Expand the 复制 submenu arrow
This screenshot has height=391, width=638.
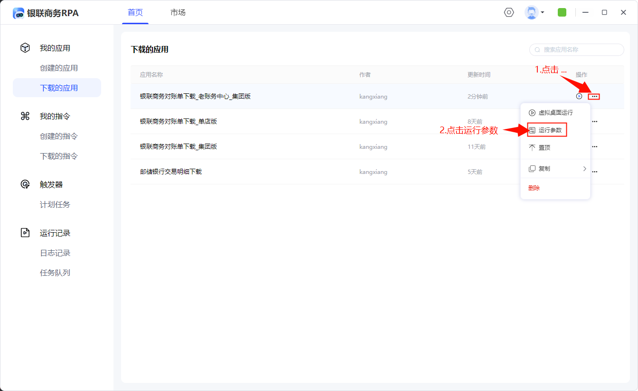click(584, 169)
